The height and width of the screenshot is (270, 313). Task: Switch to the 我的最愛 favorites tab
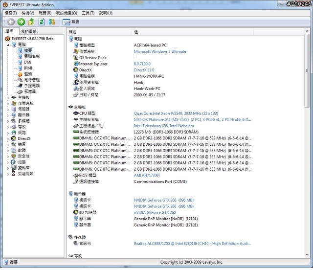(28, 31)
